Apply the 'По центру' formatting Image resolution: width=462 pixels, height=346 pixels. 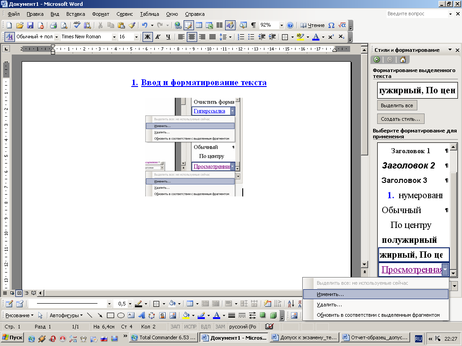(413, 225)
